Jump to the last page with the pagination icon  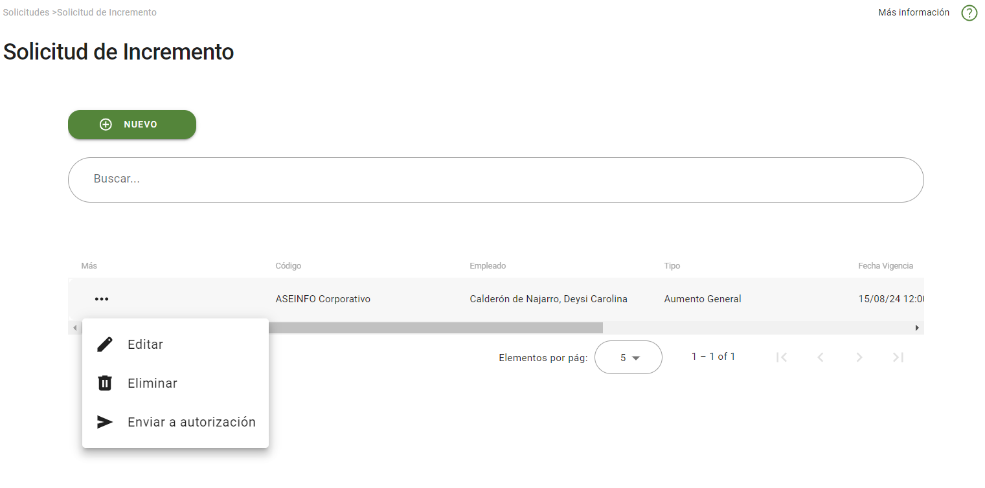[x=897, y=357]
